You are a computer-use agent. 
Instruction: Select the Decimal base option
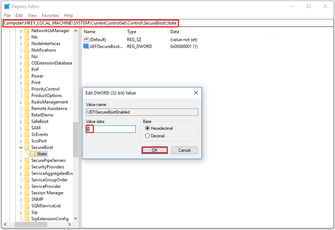pyautogui.click(x=148, y=136)
